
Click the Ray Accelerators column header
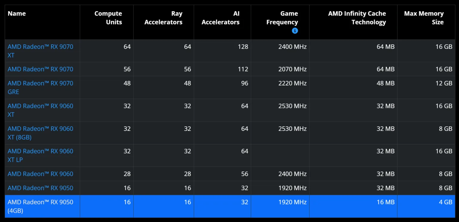click(x=163, y=18)
